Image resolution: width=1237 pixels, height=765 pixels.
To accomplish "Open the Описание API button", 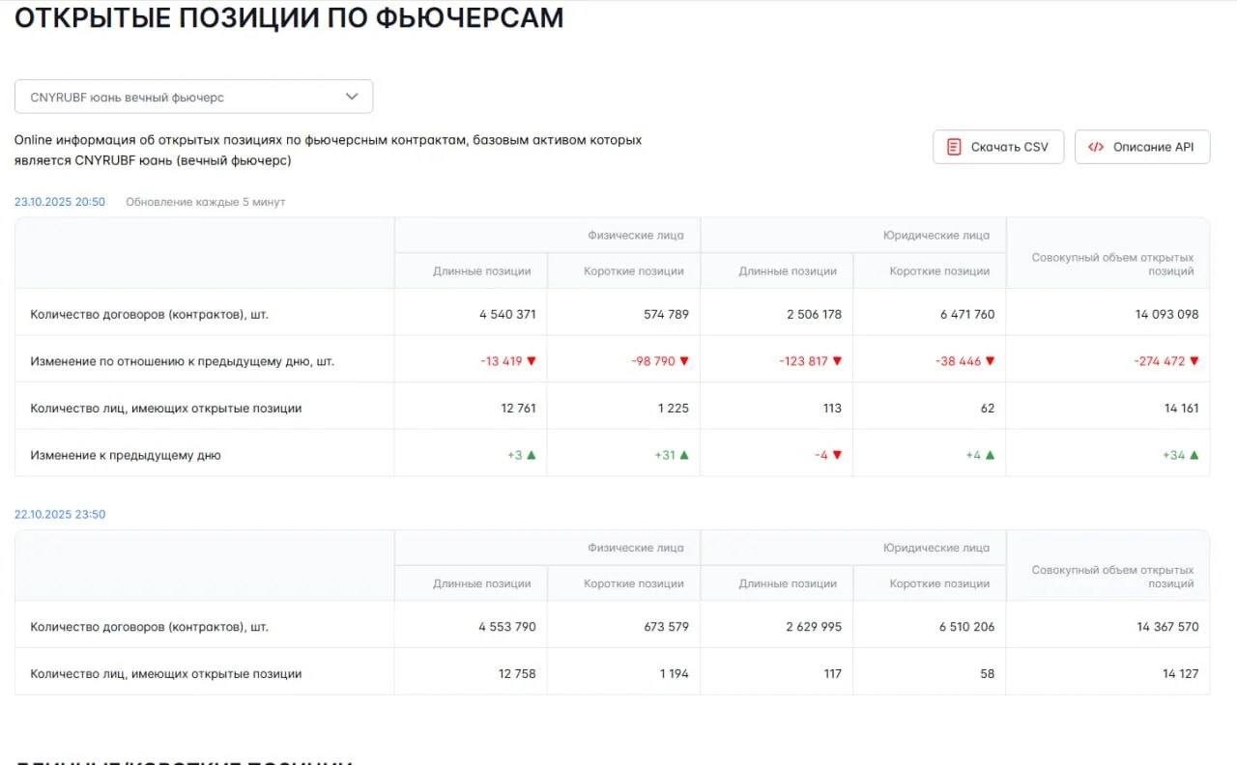I will [1142, 147].
